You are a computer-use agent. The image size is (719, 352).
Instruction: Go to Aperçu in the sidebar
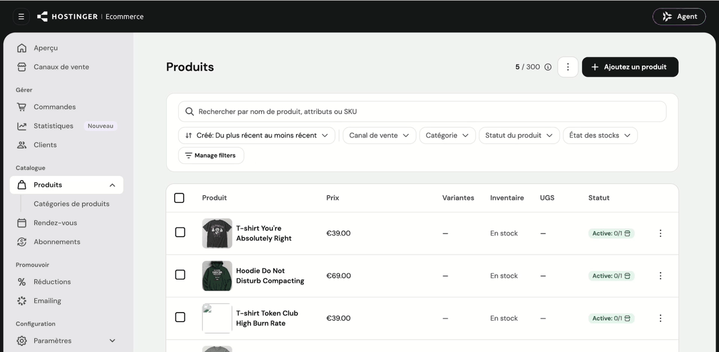point(45,48)
